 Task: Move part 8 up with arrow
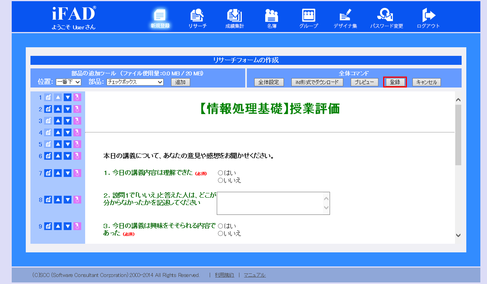(x=58, y=200)
